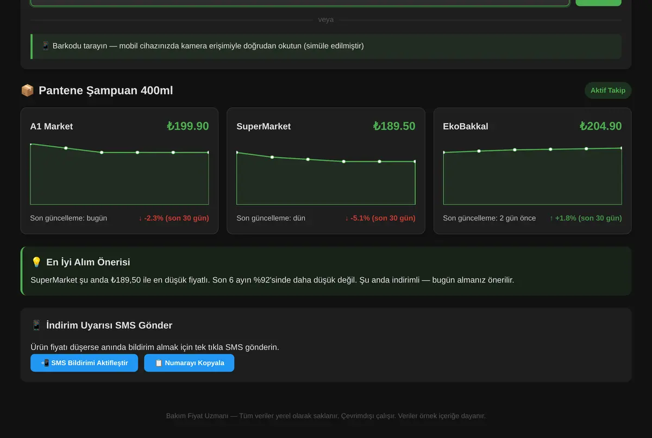Click the 'veya' divider label

(x=326, y=20)
